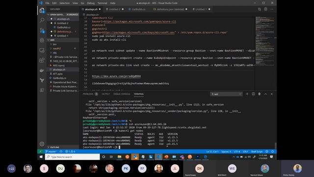Open the Extensions view

(42, 60)
